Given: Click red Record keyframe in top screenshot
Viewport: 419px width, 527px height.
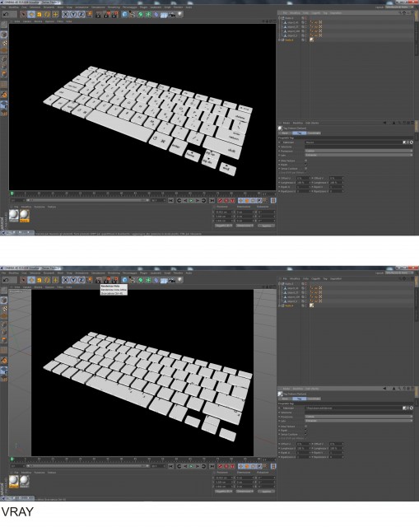Looking at the screenshot, I should tap(220, 200).
